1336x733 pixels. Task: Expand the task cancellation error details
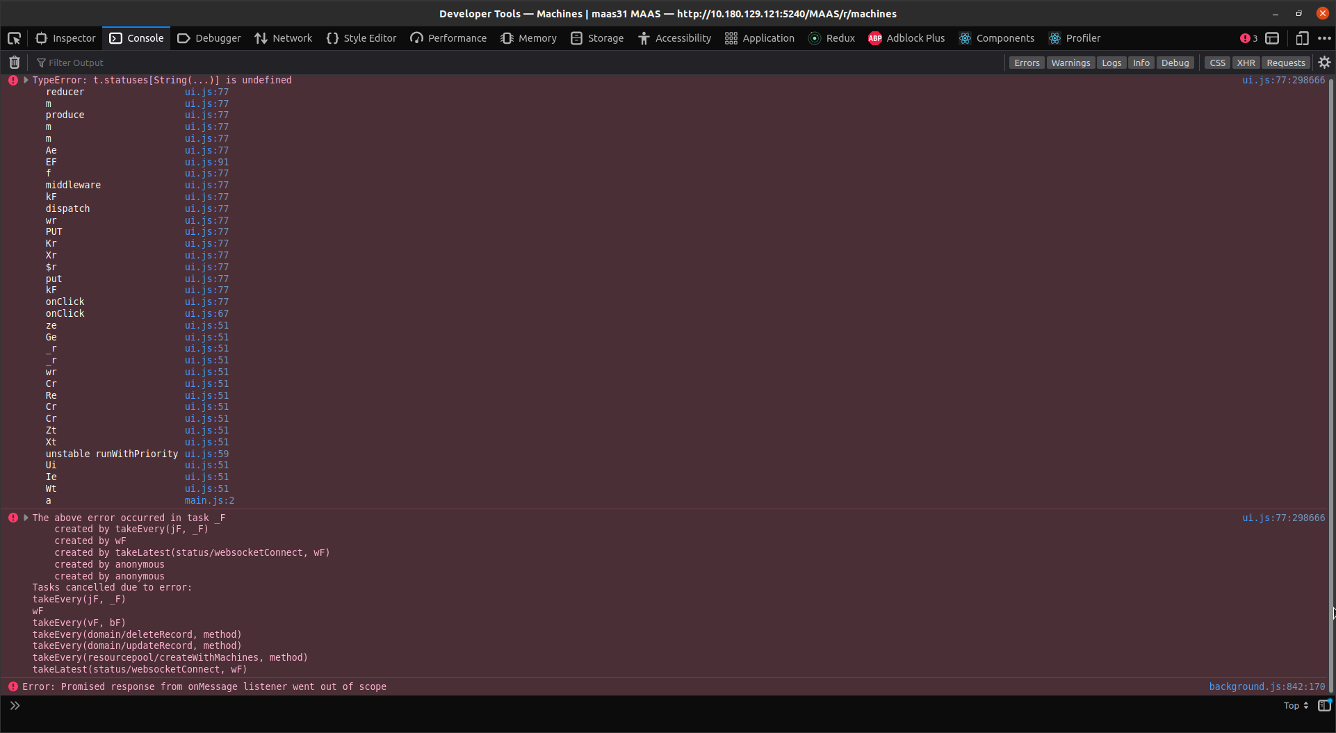tap(26, 517)
